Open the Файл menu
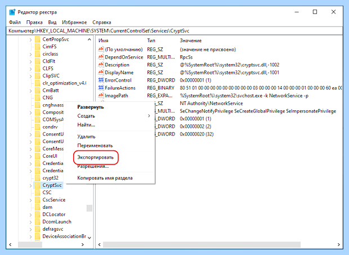349x255 pixels. coord(15,23)
